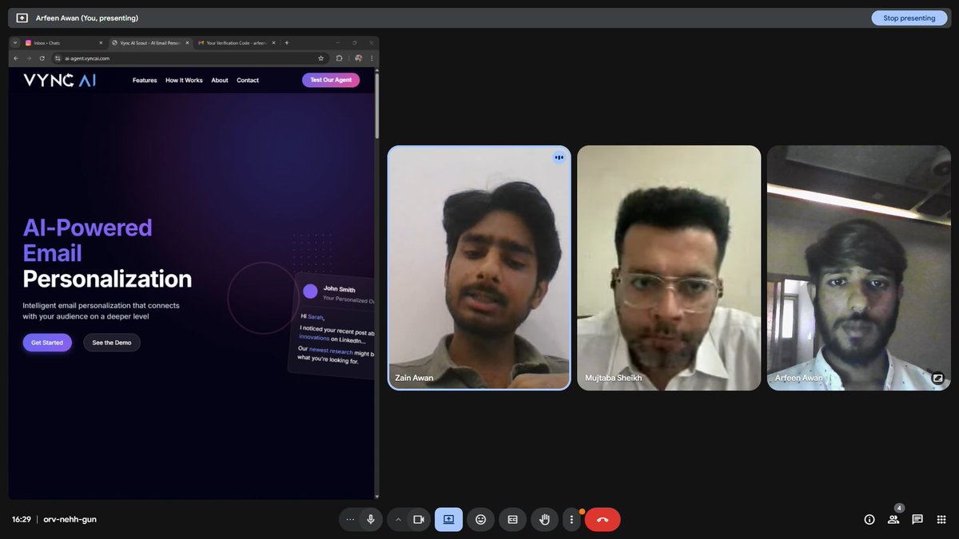Mute the microphone
This screenshot has width=959, height=539.
(x=370, y=519)
